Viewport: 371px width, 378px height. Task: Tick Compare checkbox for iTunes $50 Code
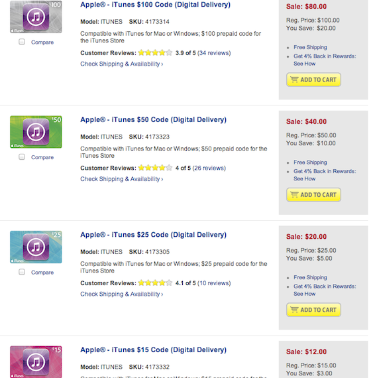(22, 157)
